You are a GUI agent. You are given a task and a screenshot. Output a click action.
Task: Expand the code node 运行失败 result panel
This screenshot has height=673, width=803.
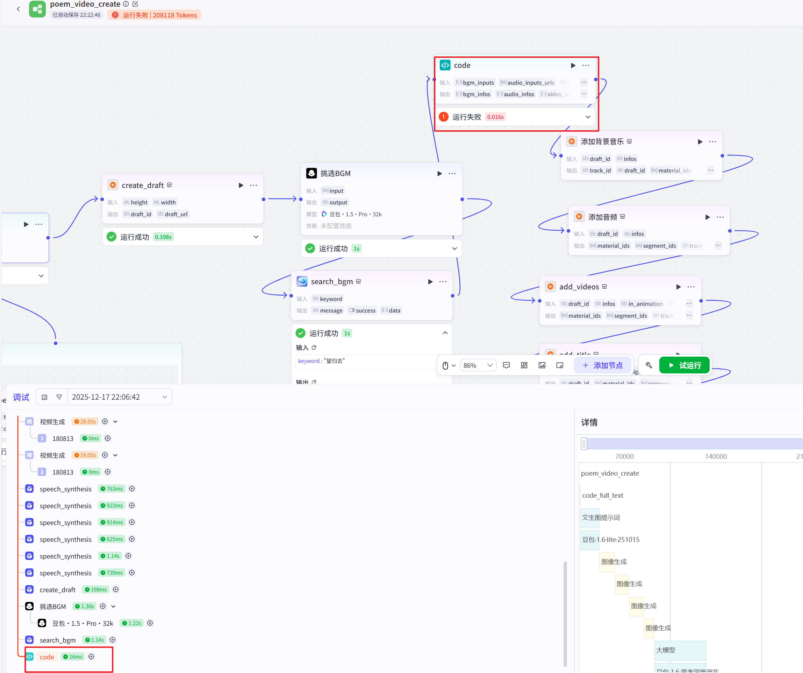[x=588, y=117]
